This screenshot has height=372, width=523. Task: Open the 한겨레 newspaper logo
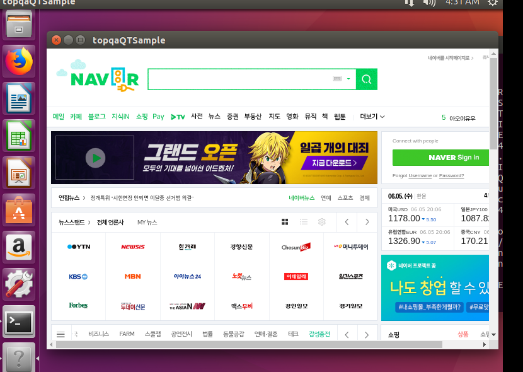click(x=187, y=247)
